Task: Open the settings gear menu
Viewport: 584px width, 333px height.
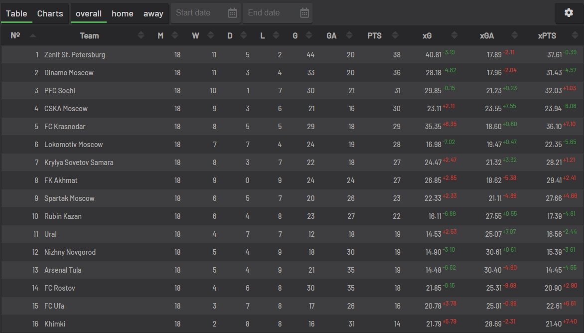Action: tap(569, 13)
